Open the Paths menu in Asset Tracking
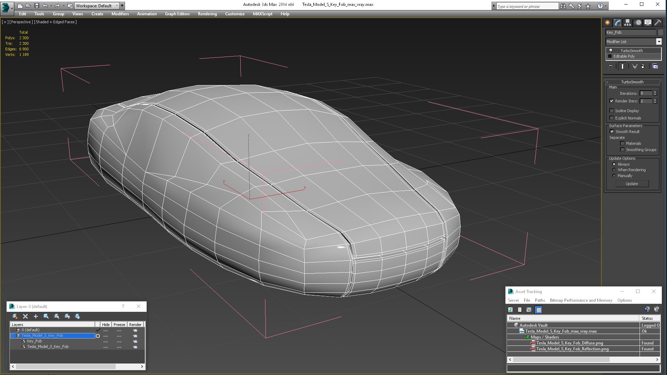This screenshot has height=375, width=667. point(540,300)
